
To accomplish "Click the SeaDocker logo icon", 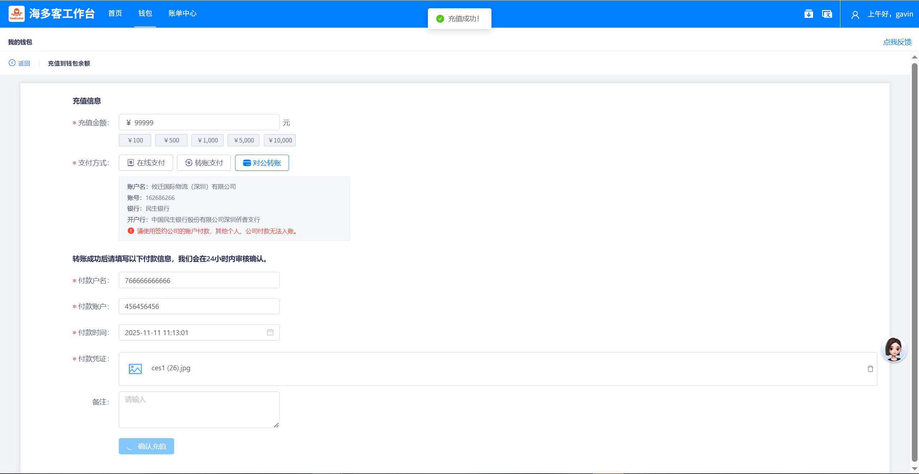I will click(x=17, y=14).
